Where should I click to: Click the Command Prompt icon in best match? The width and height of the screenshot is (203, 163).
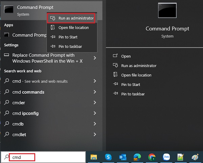coord(9,9)
